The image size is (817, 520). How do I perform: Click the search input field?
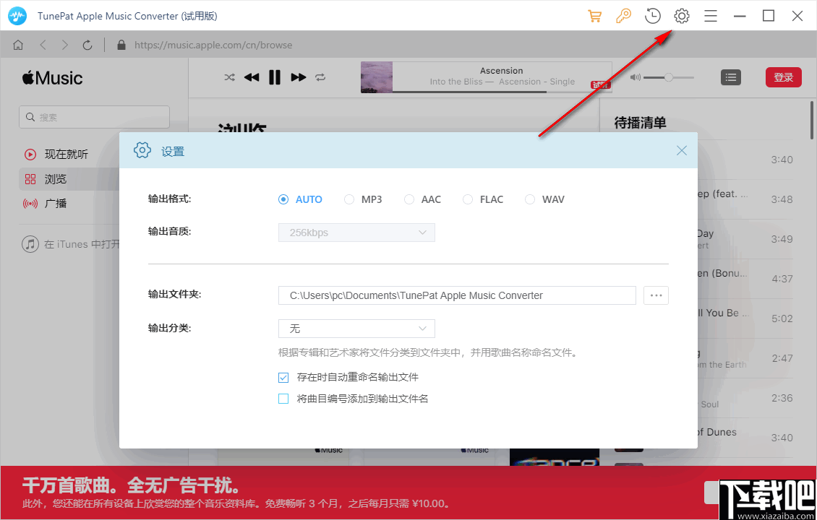(x=94, y=116)
